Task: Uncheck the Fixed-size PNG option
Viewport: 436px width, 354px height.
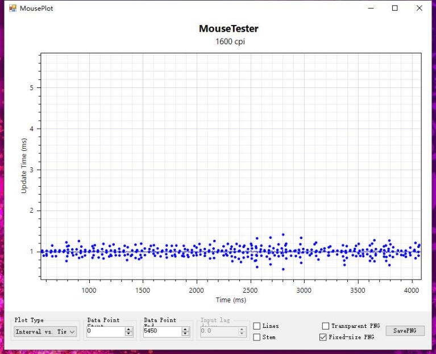Action: 323,337
